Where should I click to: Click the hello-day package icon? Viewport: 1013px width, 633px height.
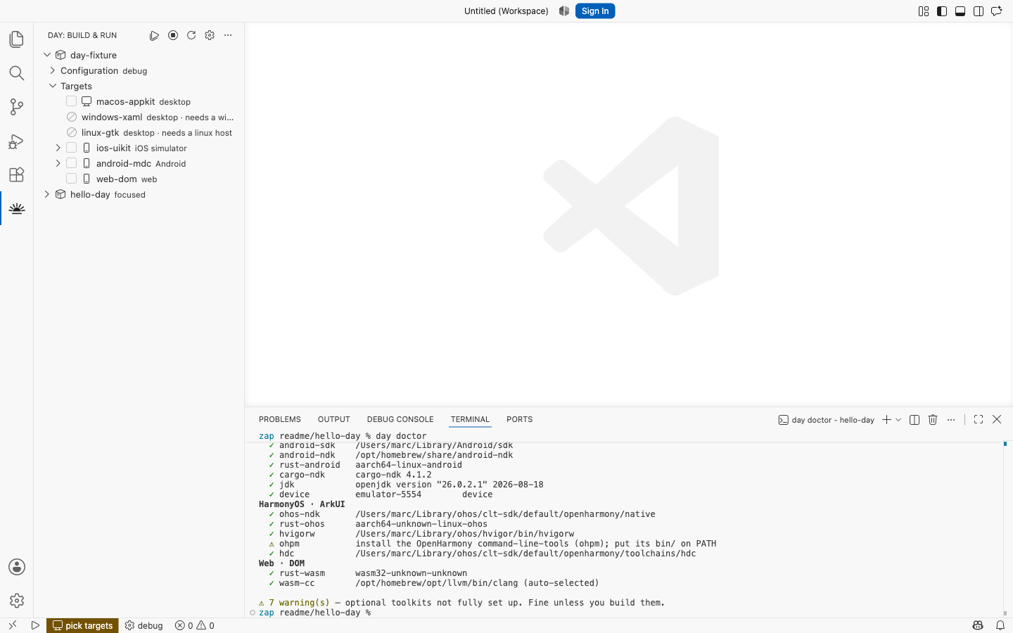click(x=60, y=194)
